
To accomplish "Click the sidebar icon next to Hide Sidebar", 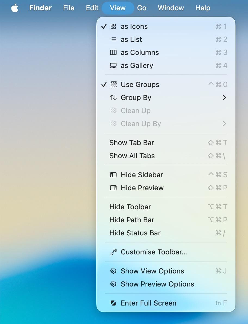I will 113,175.
